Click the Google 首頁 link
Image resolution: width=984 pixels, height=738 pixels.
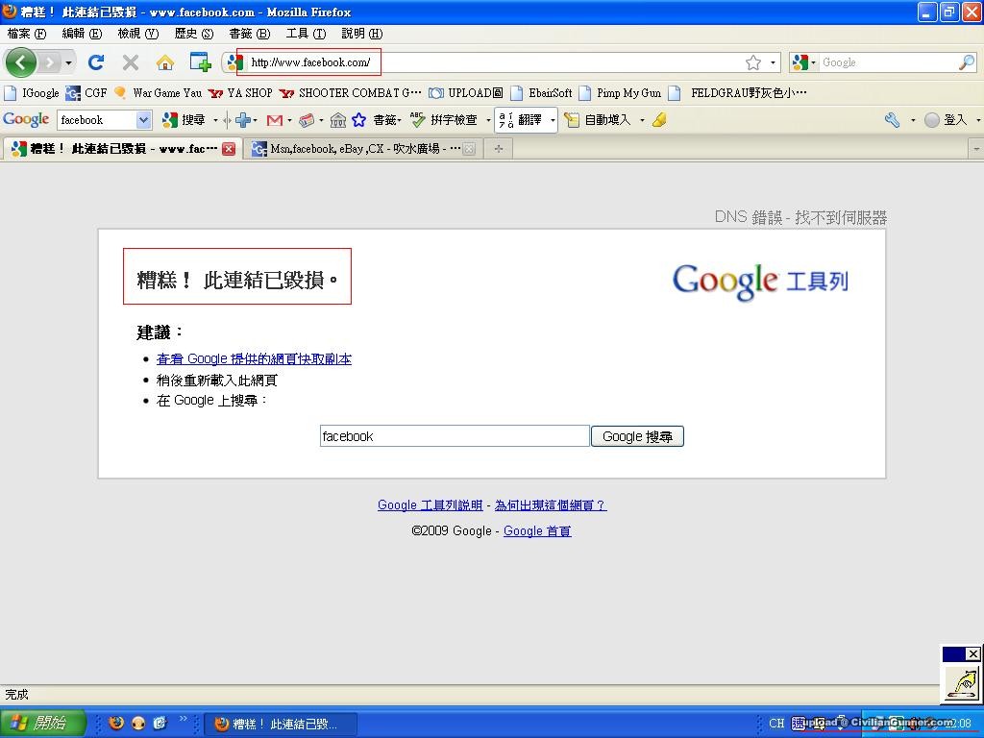(537, 530)
